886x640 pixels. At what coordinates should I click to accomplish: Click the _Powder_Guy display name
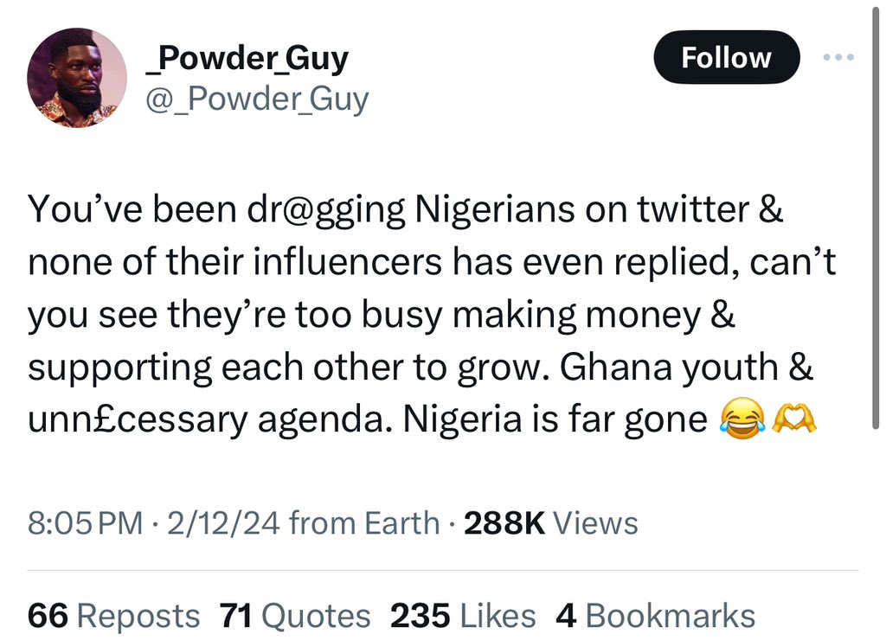click(247, 59)
